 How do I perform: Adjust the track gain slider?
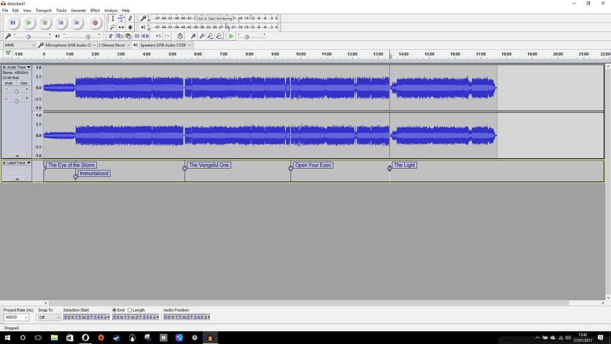pos(17,91)
